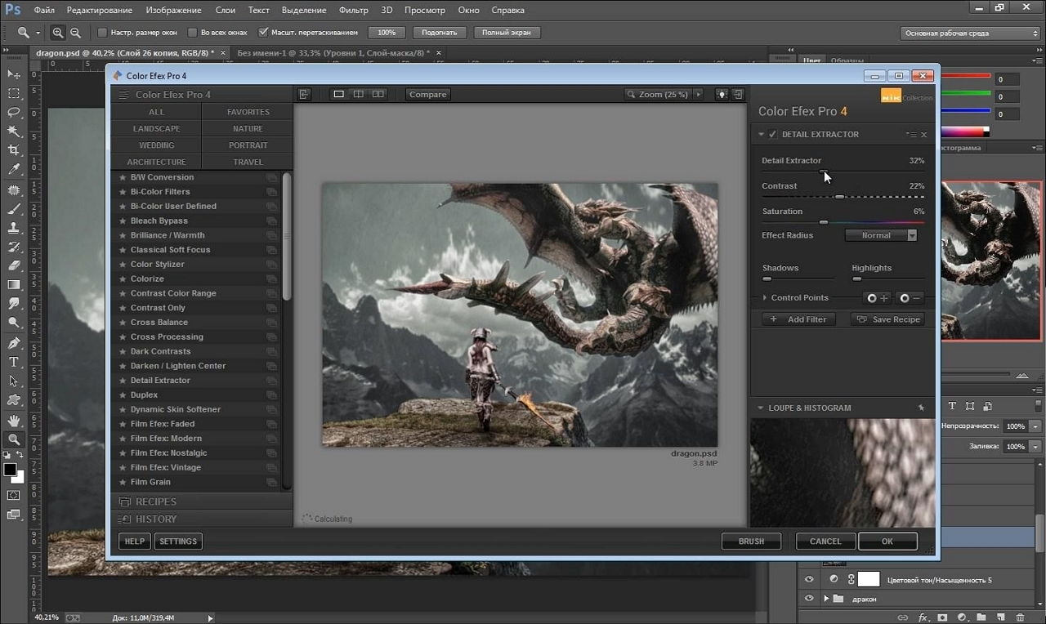The width and height of the screenshot is (1046, 624).
Task: Select the PORTRAIT filter category tab
Action: click(x=248, y=145)
